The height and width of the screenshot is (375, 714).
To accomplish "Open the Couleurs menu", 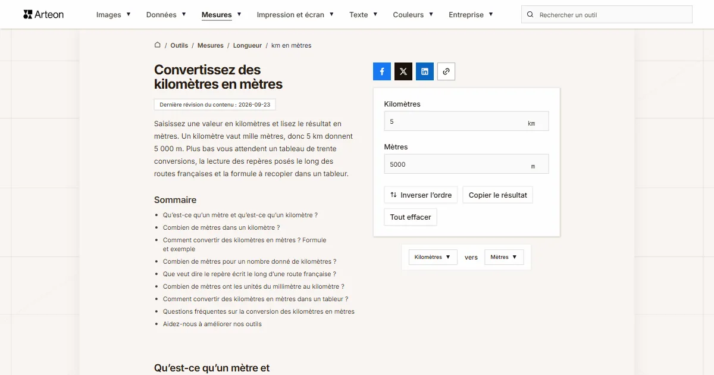I will tap(413, 14).
